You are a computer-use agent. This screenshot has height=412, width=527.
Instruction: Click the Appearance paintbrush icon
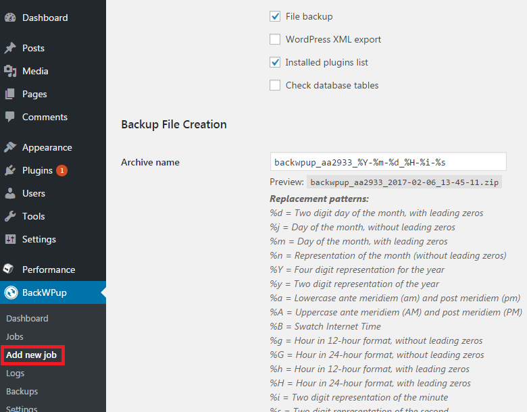[x=10, y=147]
